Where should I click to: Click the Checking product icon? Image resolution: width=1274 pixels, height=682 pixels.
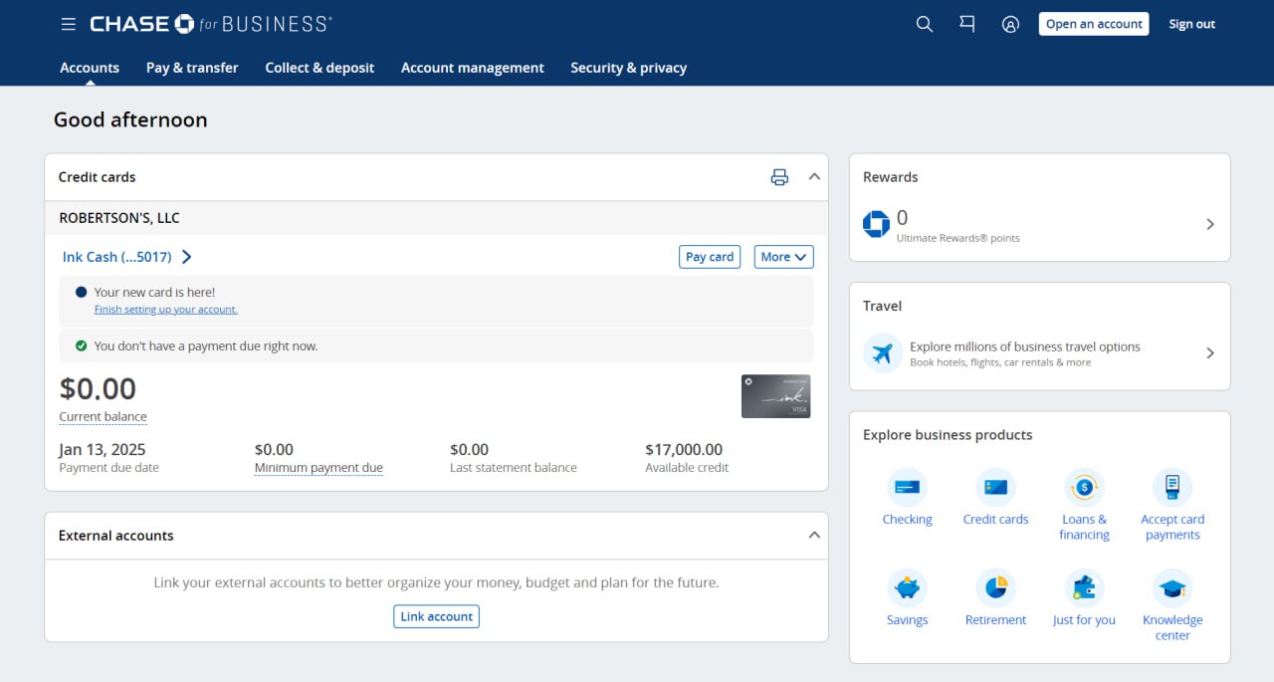pos(907,488)
